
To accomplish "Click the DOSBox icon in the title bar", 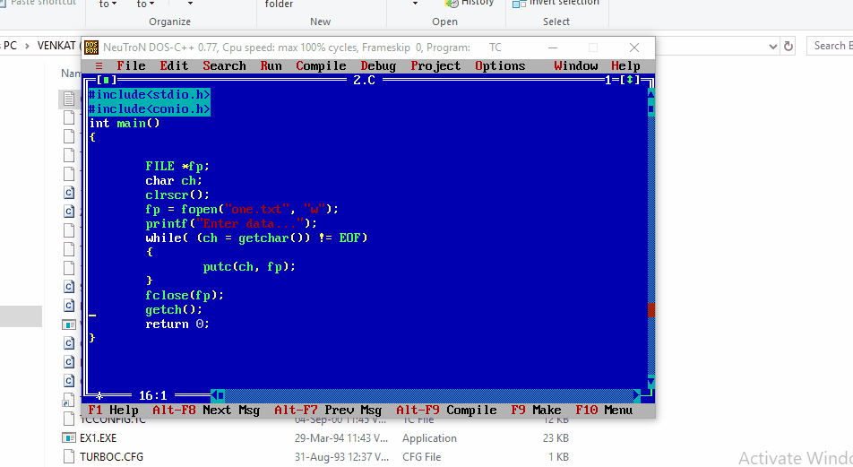I will (90, 47).
